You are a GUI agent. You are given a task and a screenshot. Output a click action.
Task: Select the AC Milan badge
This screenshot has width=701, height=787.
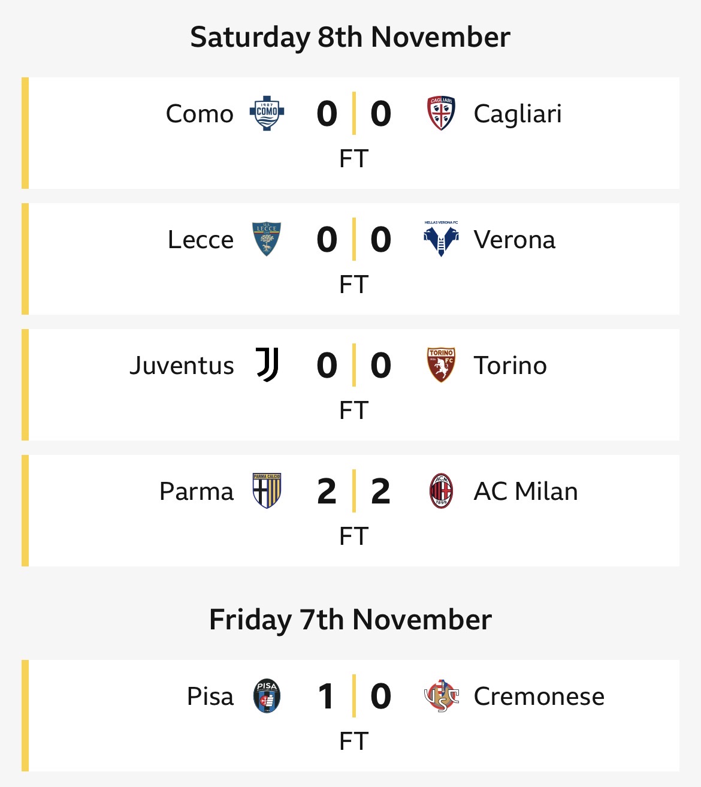pos(441,491)
